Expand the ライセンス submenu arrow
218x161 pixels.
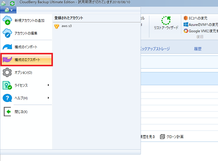point(48,85)
